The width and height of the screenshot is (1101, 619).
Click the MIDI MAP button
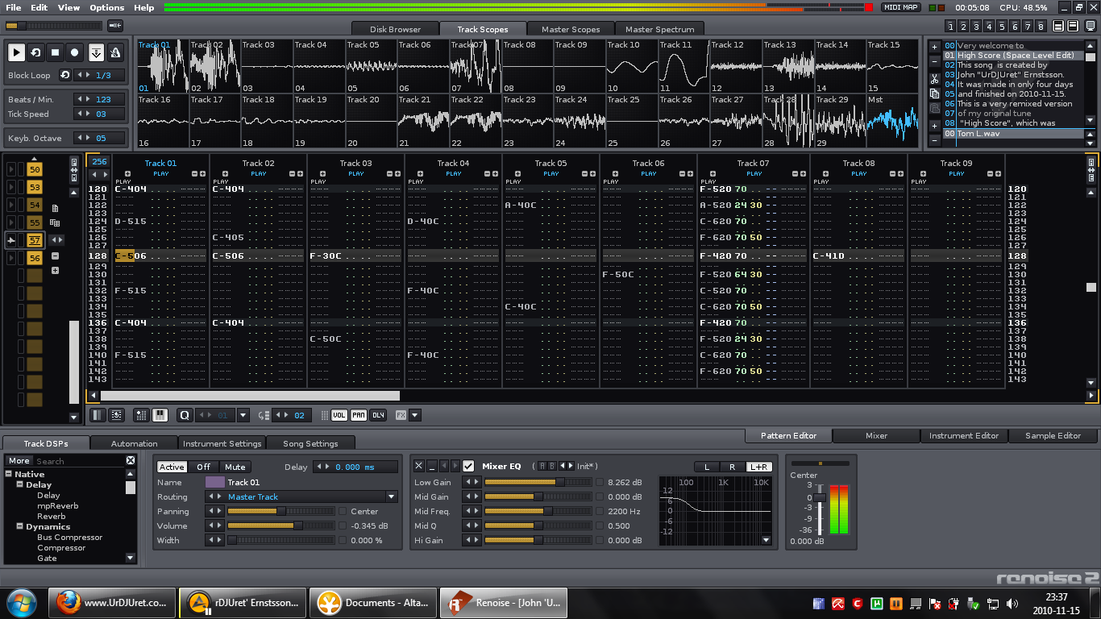coord(900,7)
